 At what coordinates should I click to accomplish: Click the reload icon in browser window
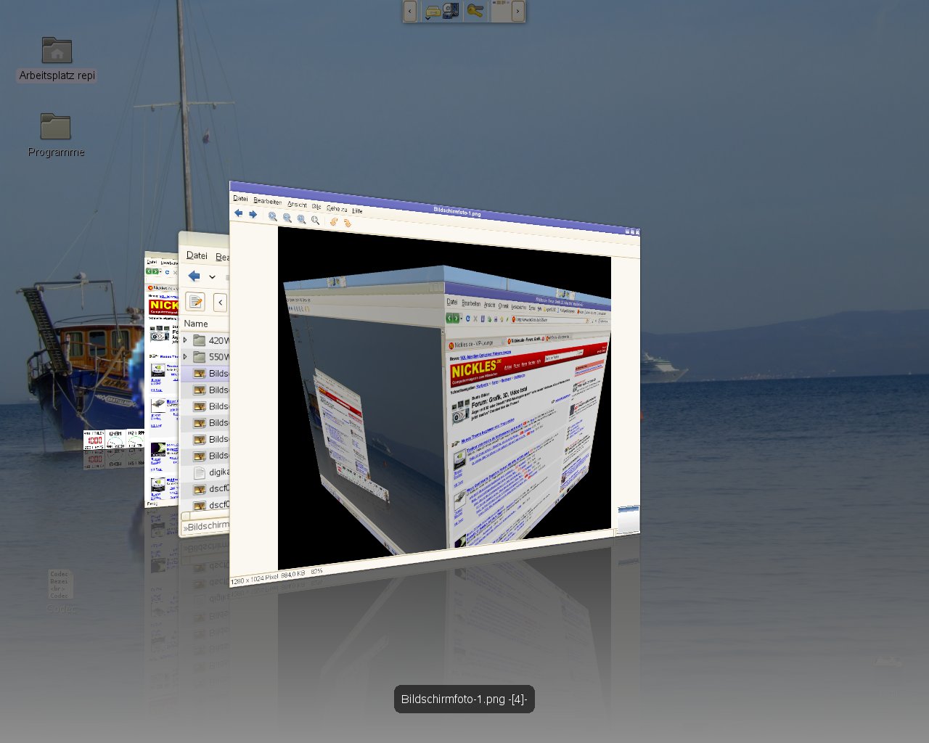167,272
